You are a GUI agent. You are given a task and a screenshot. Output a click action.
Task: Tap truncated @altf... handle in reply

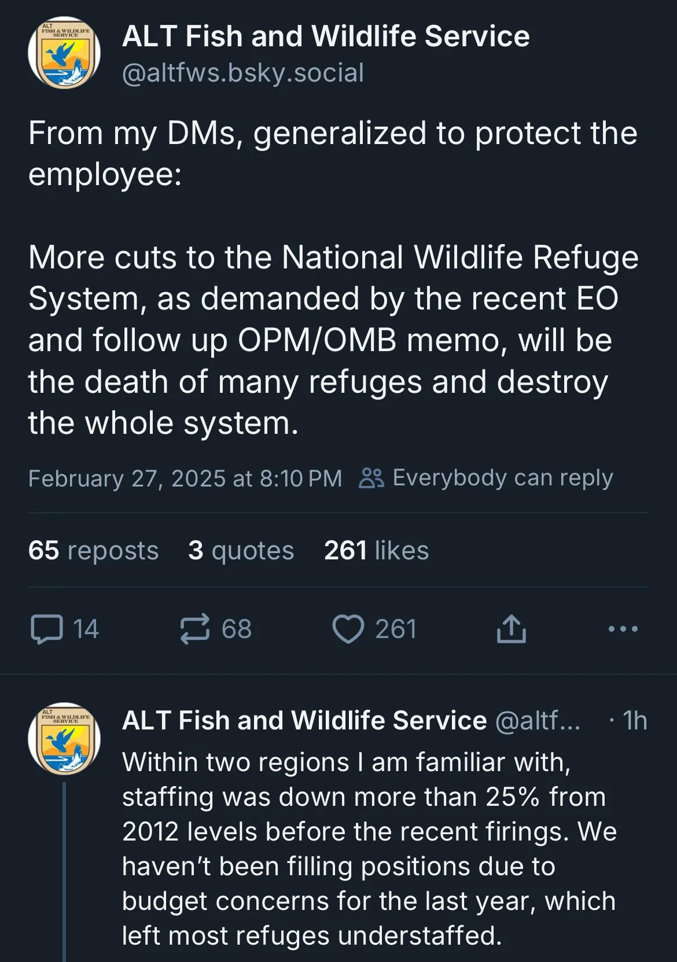[x=538, y=721]
